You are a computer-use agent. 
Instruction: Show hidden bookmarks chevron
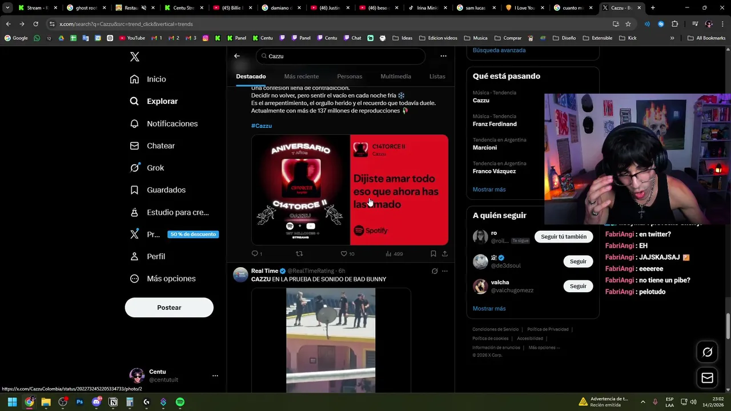(x=672, y=38)
